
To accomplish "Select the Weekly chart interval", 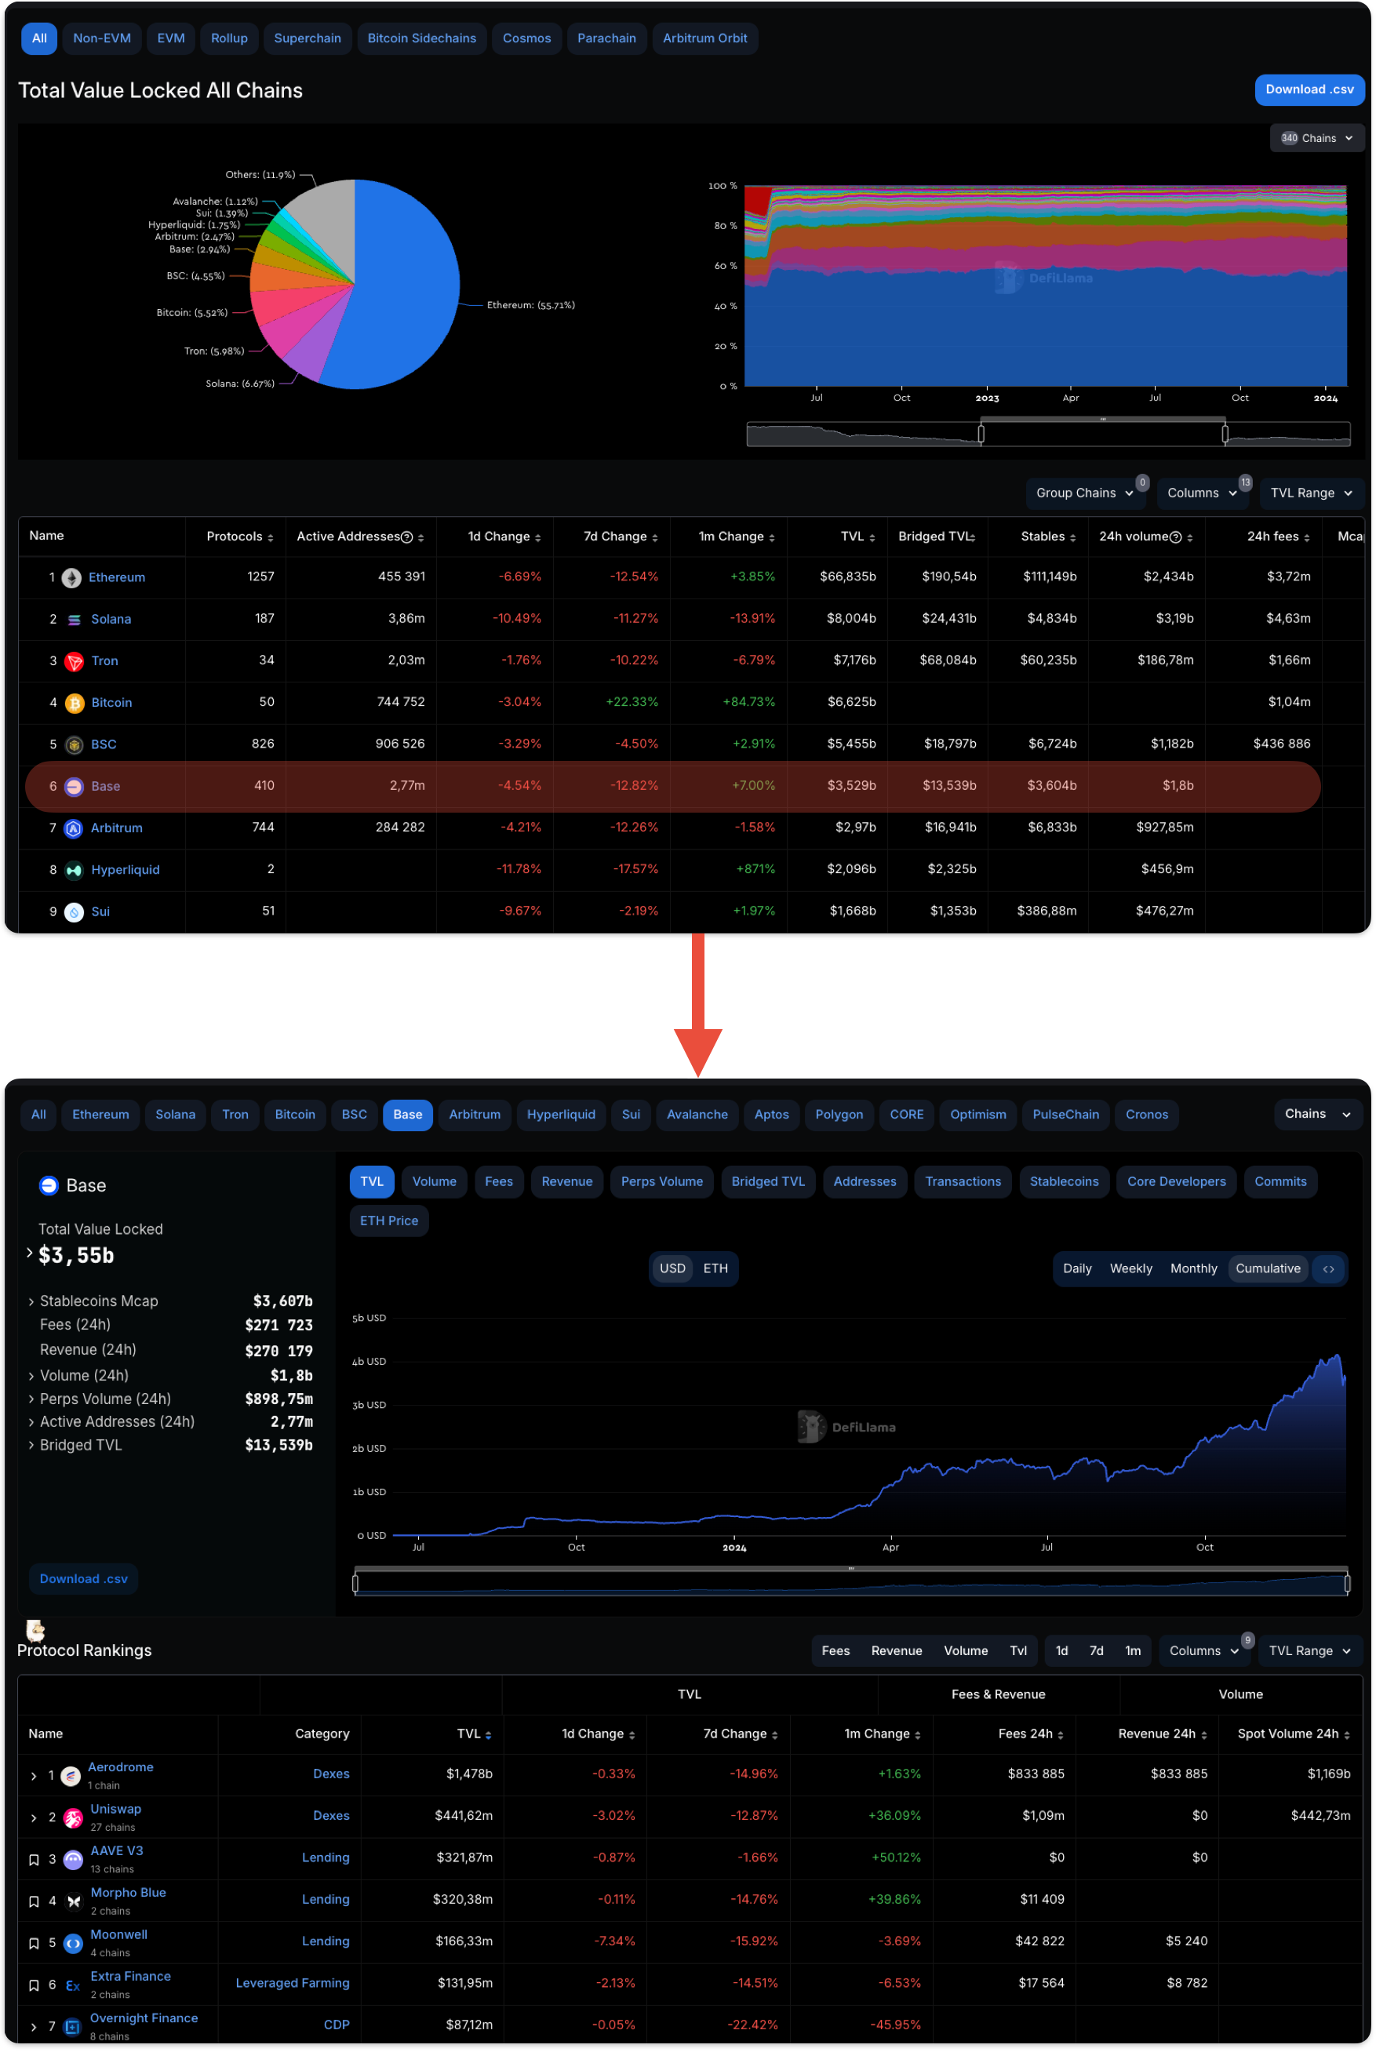I will (x=1130, y=1268).
